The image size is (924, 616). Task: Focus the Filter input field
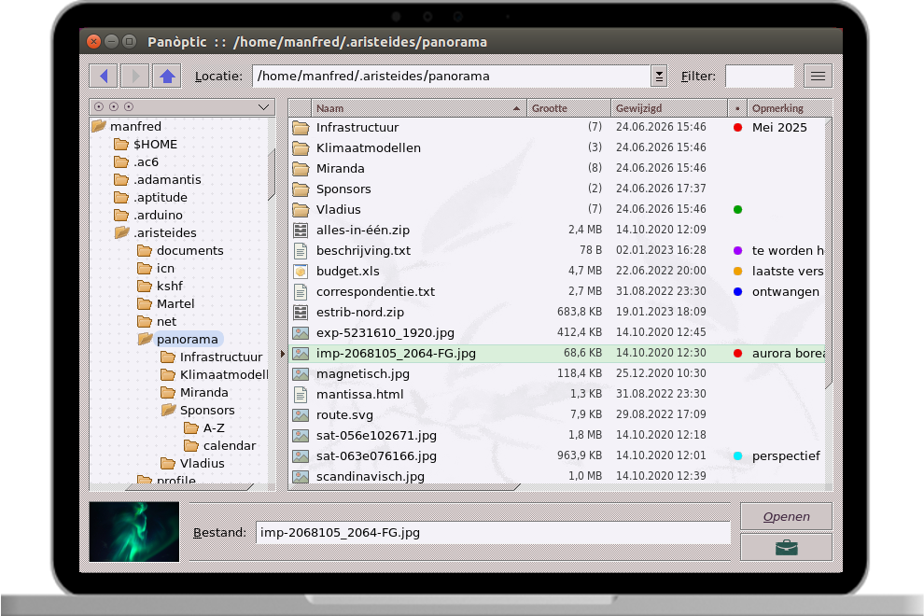coord(760,76)
